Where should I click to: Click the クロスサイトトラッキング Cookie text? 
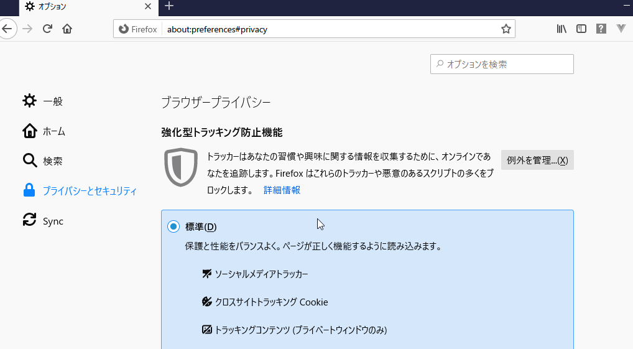tap(271, 302)
